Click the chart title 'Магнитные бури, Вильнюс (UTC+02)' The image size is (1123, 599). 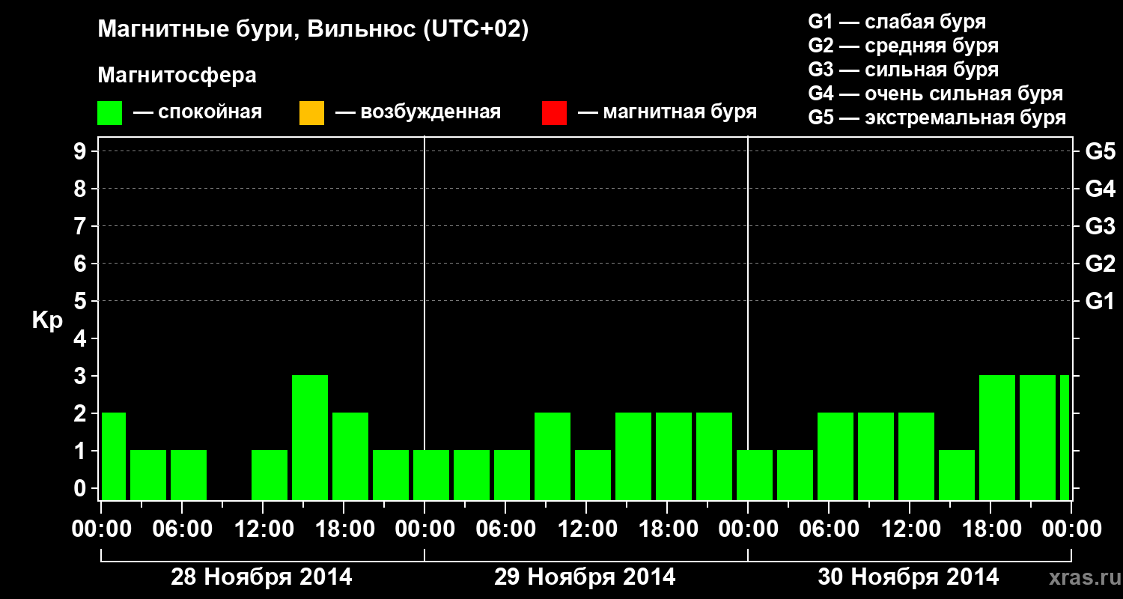pos(313,31)
